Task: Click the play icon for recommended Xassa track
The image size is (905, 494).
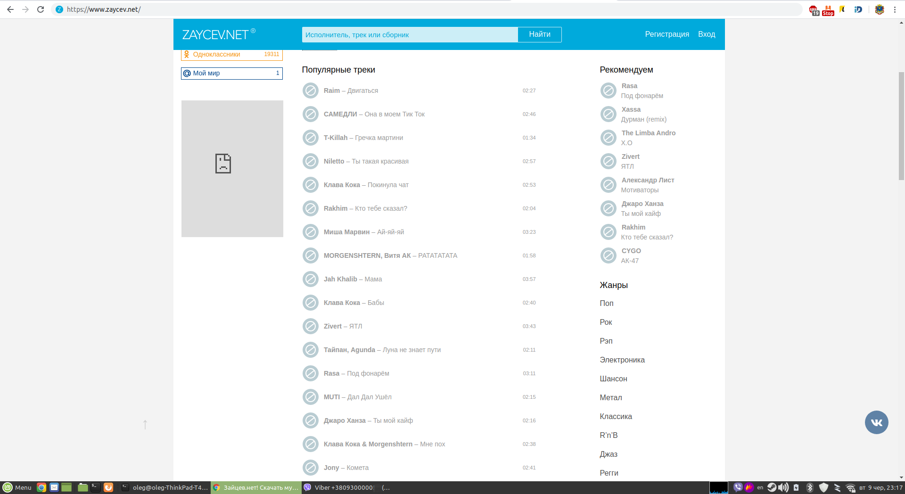Action: (x=608, y=114)
